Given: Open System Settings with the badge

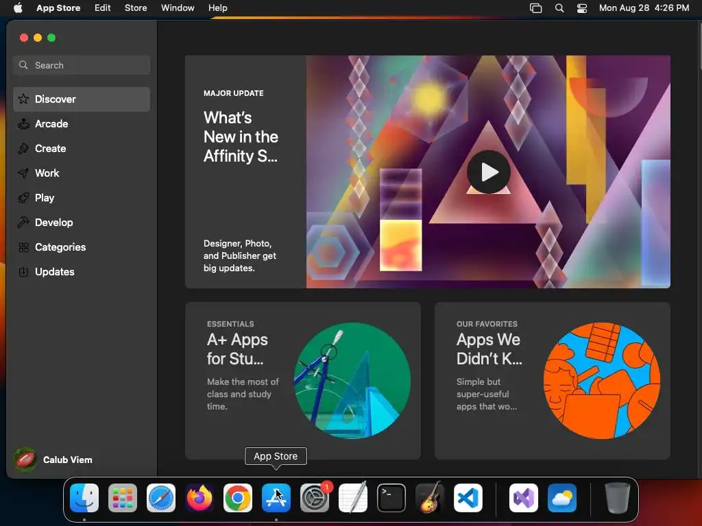Looking at the screenshot, I should click(315, 498).
